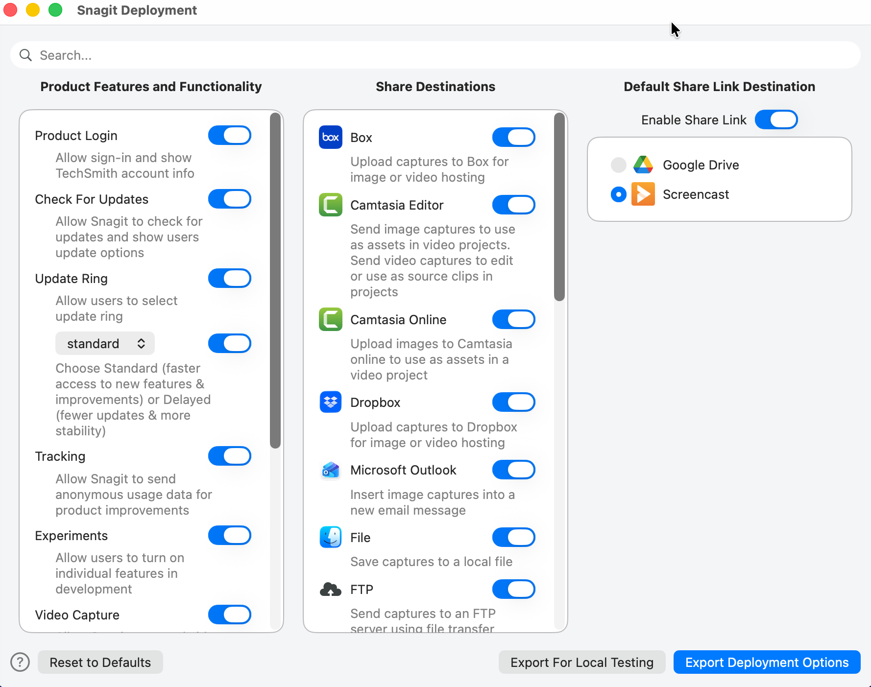Image resolution: width=871 pixels, height=687 pixels.
Task: Select Google Drive radio button
Action: click(619, 165)
